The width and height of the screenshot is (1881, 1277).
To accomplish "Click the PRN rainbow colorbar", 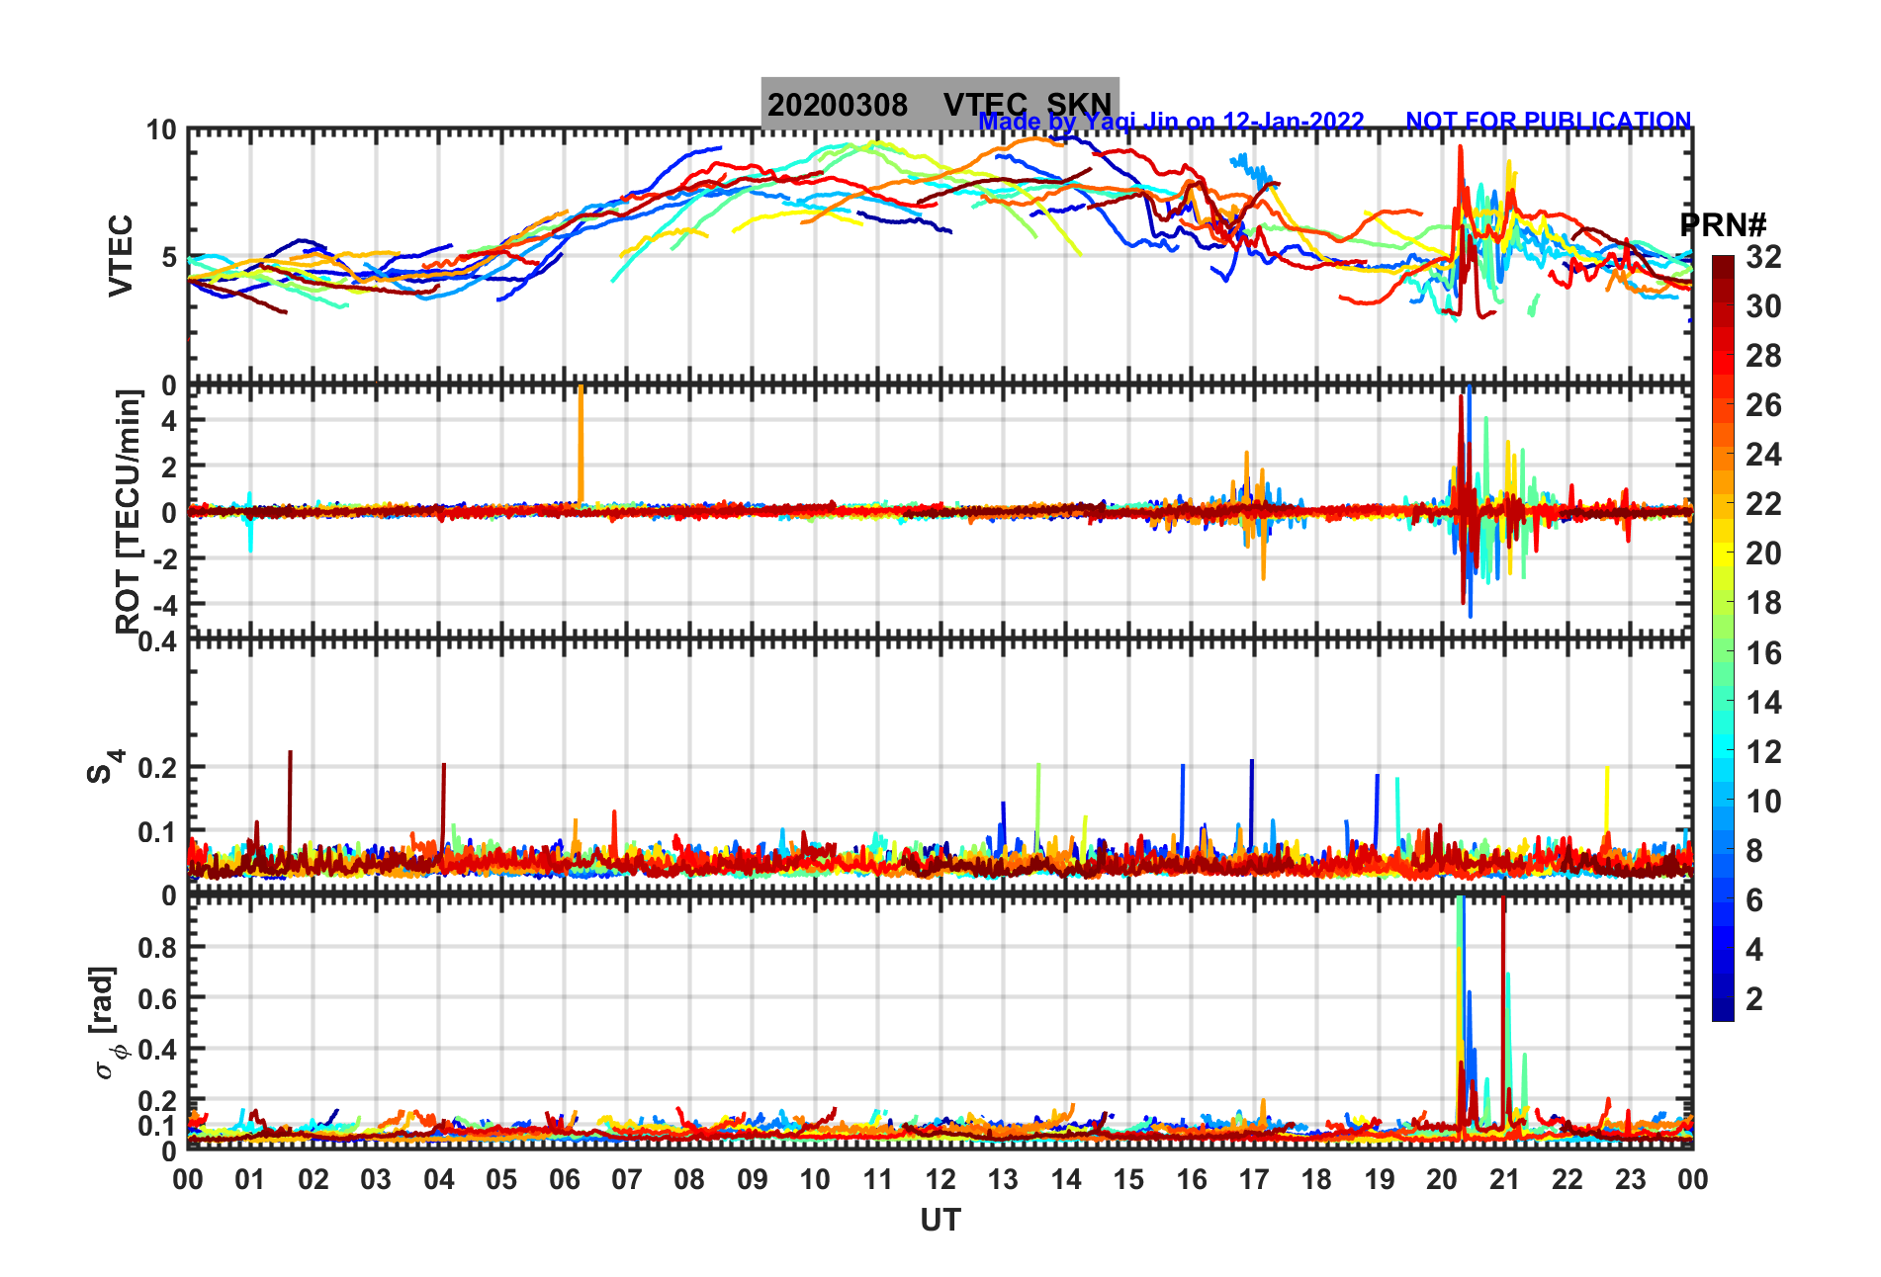I will tap(1723, 638).
